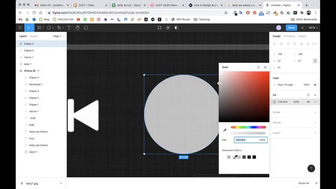
Task: Add a Stroke with the plus button
Action: (x=315, y=112)
